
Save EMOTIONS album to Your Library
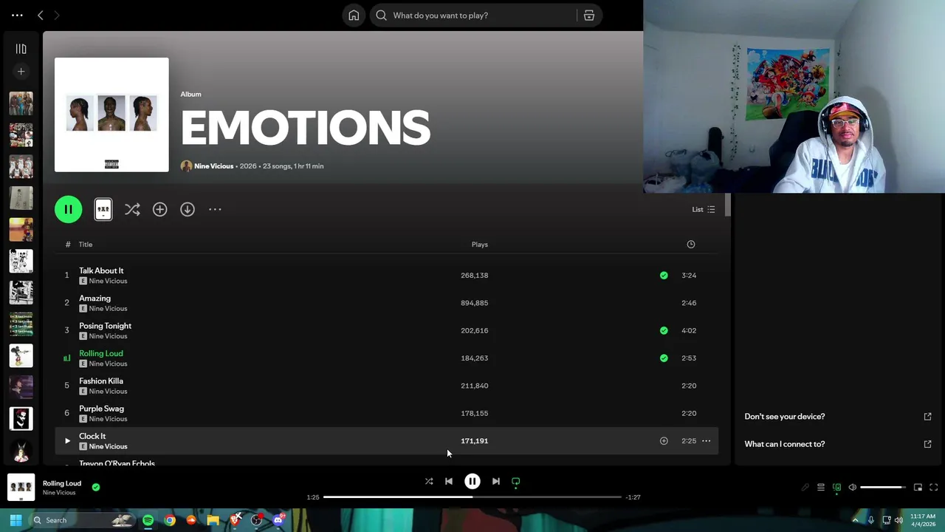(159, 210)
